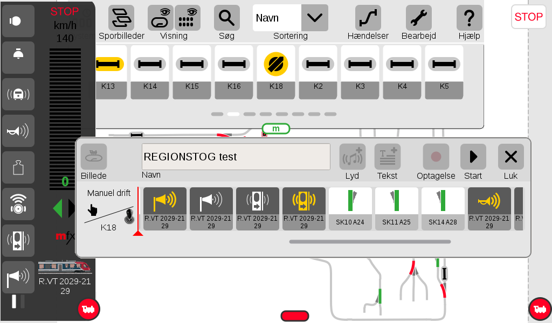
Task: Toggle contact track K4
Action: [402, 72]
